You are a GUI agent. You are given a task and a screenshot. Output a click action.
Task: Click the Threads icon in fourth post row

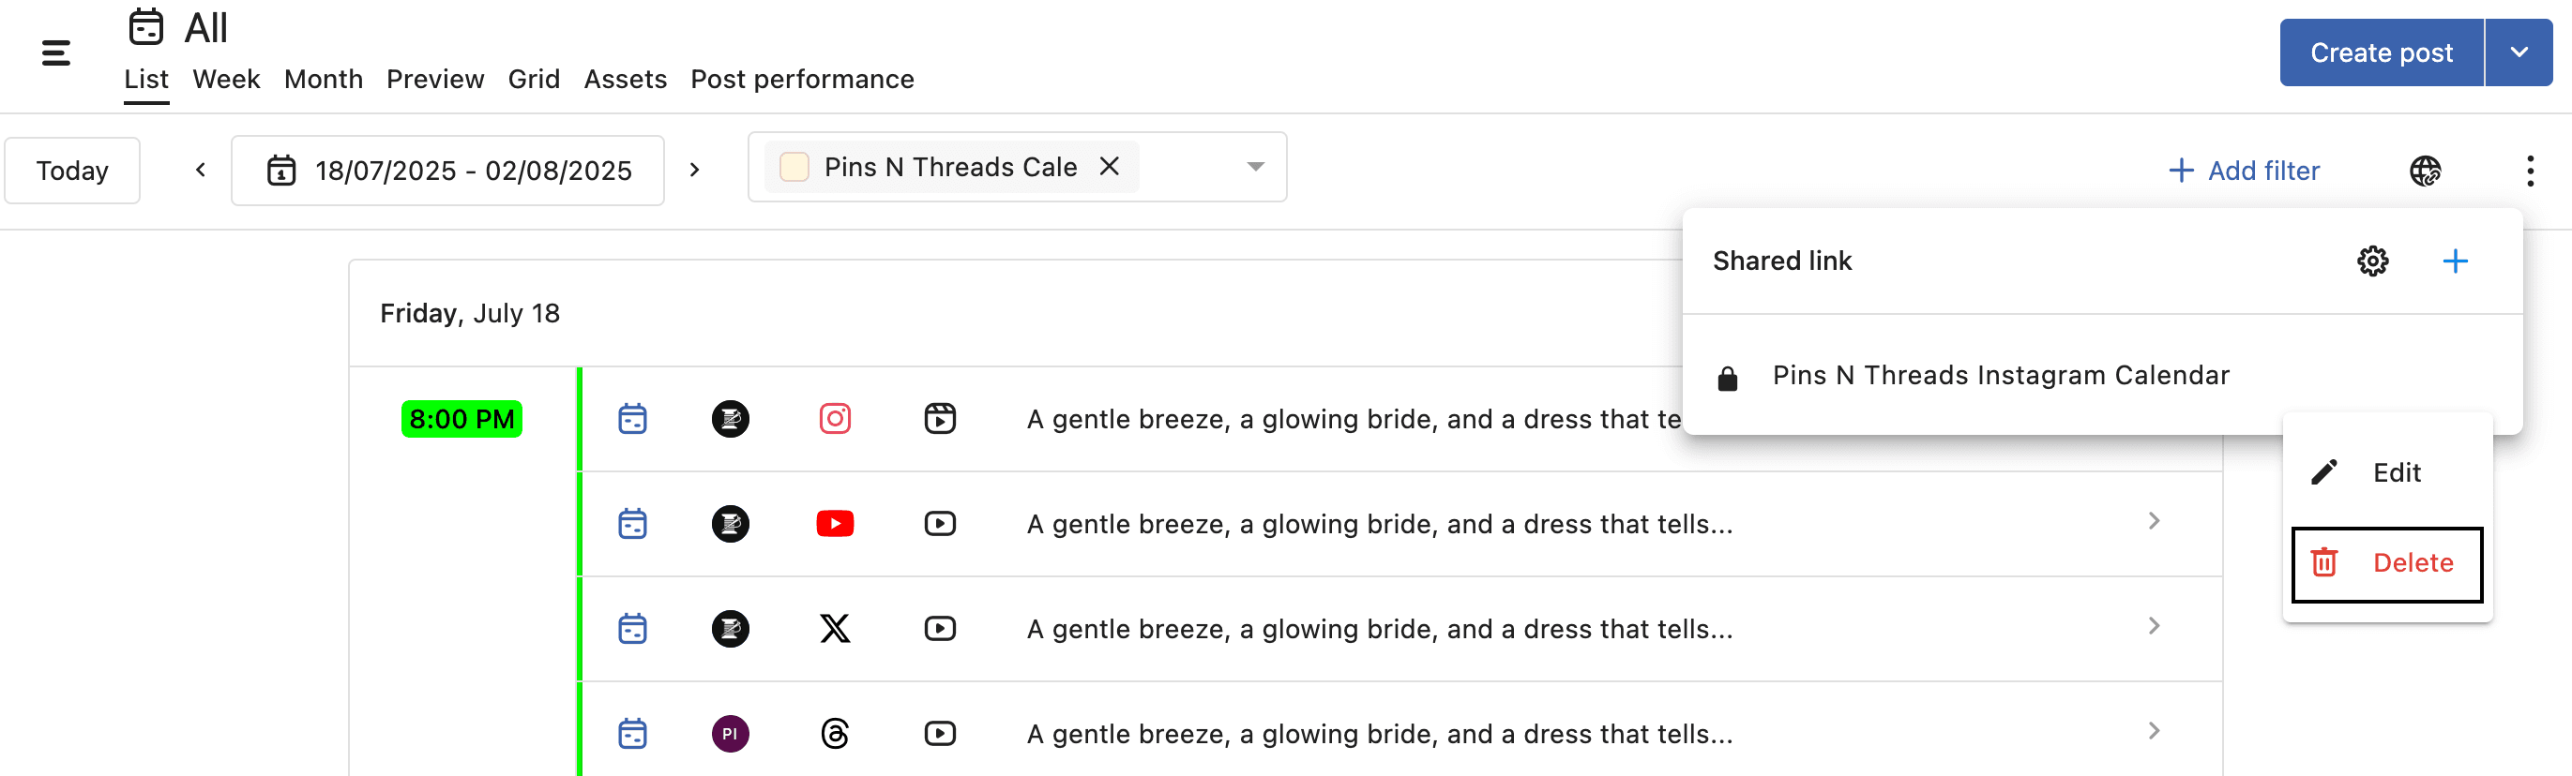click(835, 734)
